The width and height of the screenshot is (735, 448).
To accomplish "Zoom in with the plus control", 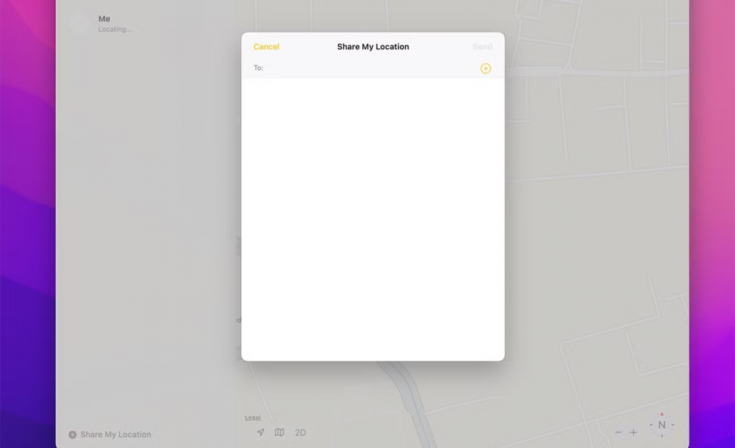I will [634, 433].
